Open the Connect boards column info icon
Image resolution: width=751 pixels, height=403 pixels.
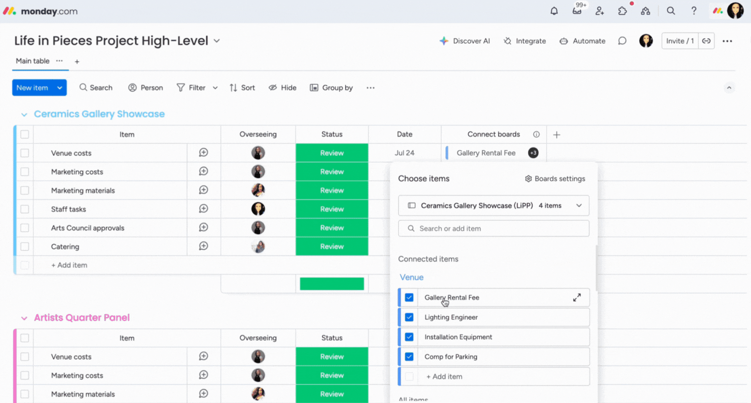click(536, 134)
